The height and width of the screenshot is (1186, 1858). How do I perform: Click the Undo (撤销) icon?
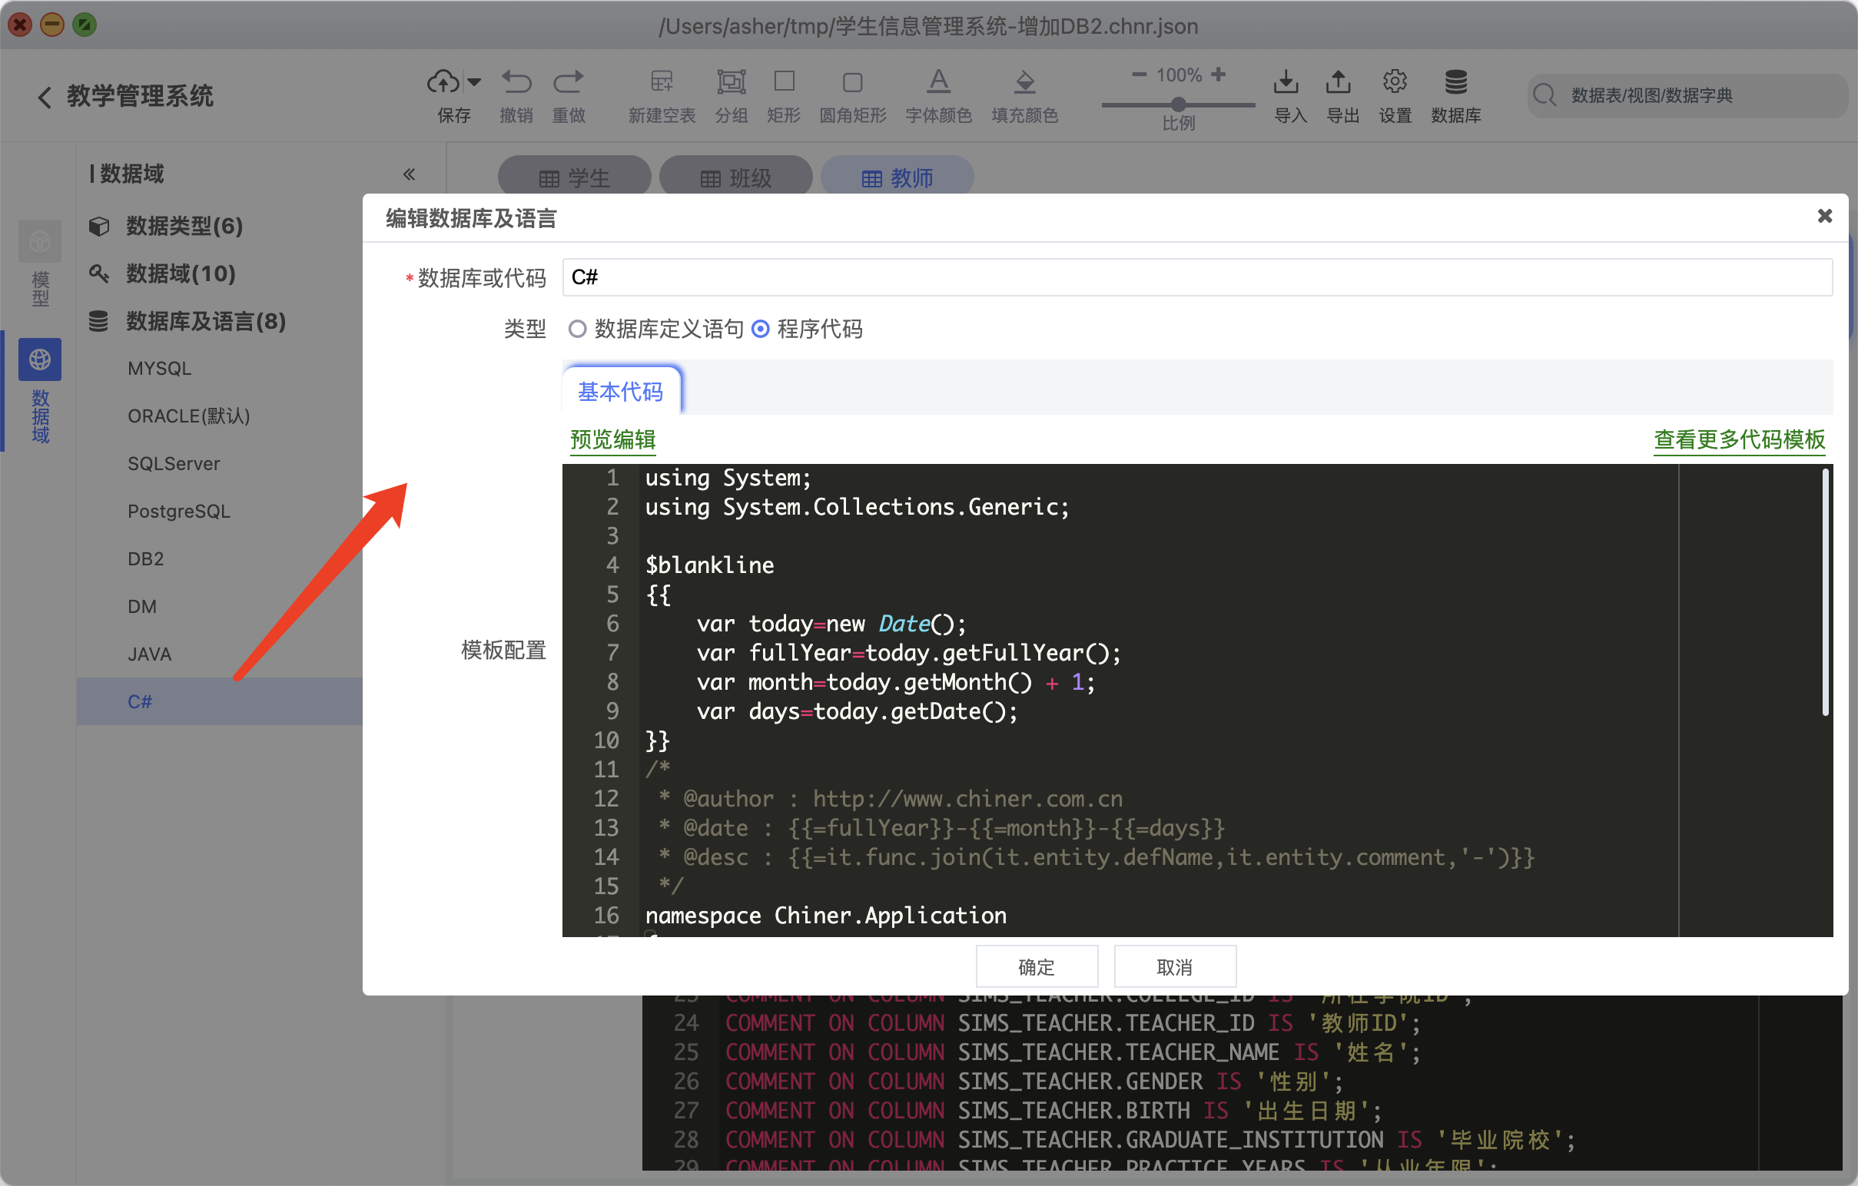point(516,81)
